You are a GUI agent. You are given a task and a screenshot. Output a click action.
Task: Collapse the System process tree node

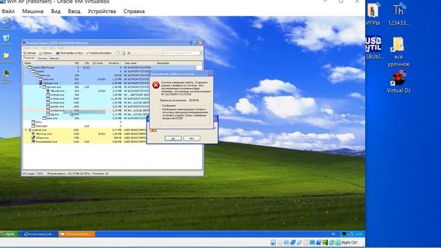pos(30,72)
